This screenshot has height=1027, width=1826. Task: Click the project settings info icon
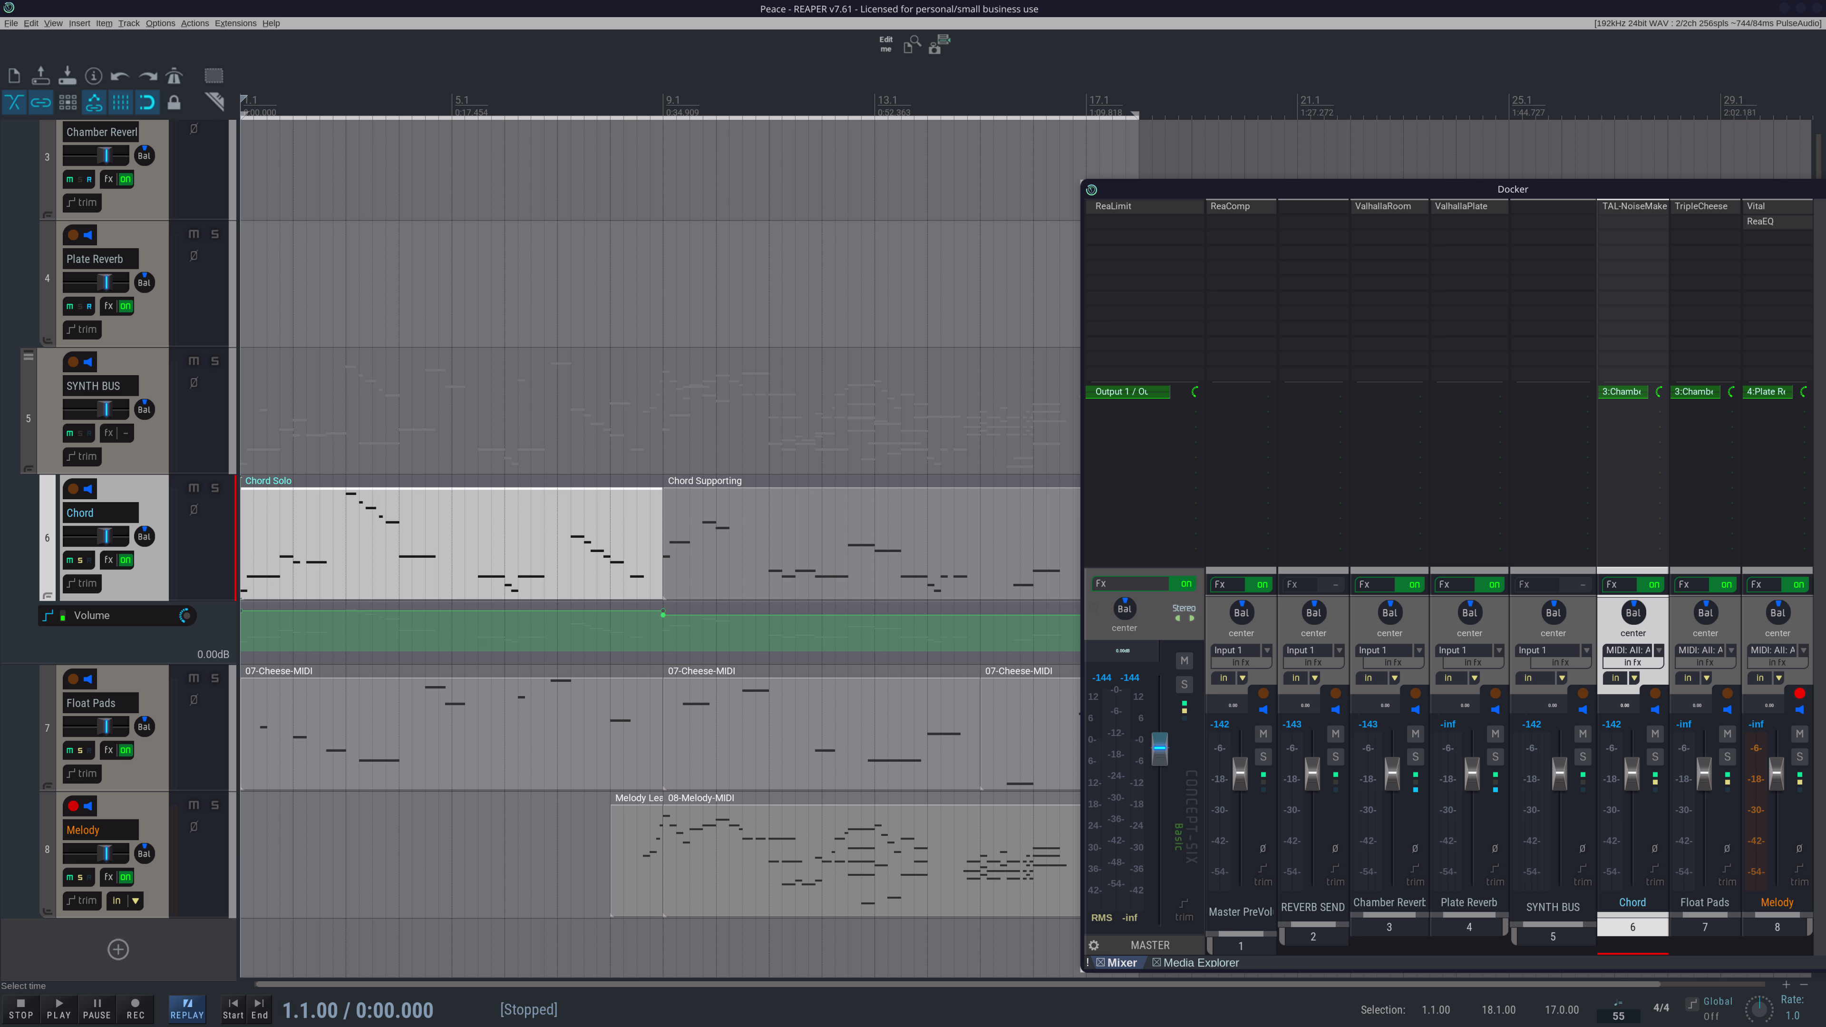(94, 75)
